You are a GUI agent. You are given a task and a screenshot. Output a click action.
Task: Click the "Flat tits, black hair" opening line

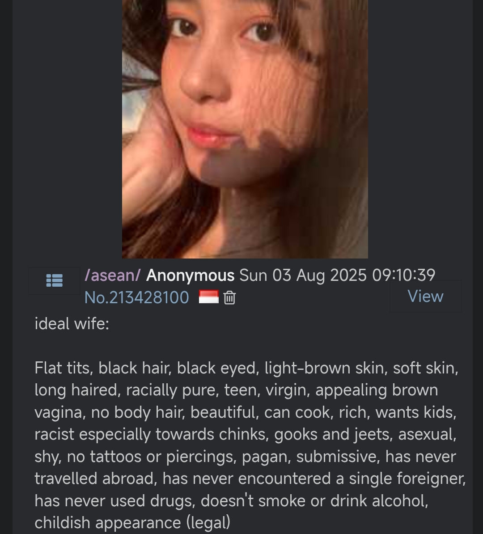[x=102, y=368]
